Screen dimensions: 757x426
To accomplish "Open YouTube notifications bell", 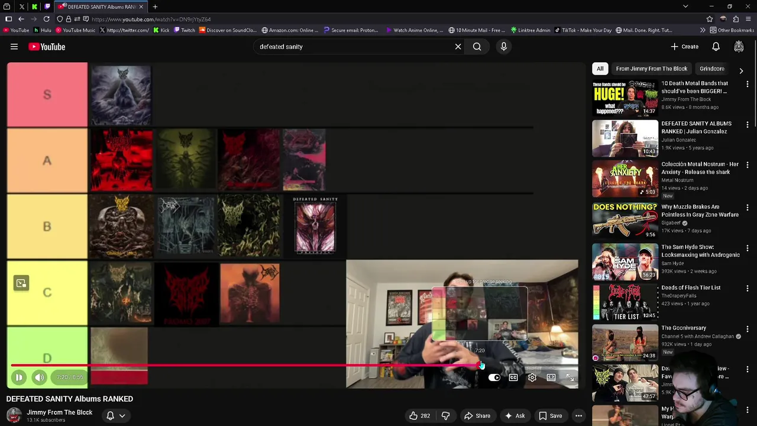I will pos(716,47).
